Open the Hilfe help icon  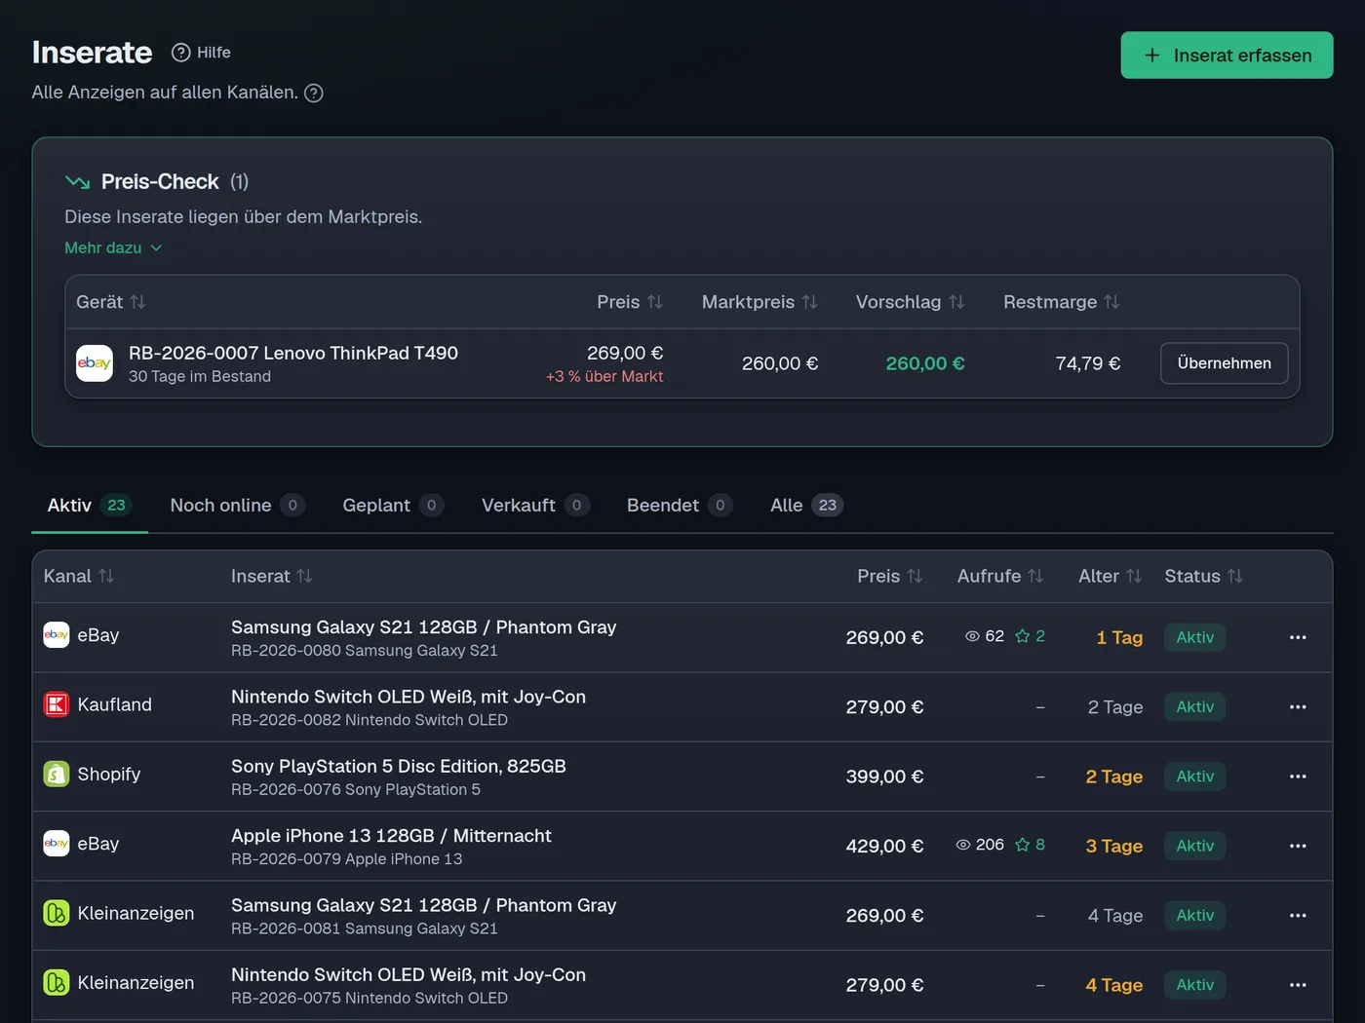(181, 53)
